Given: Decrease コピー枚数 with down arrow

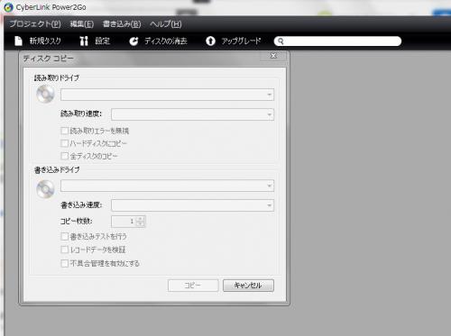Looking at the screenshot, I should (x=140, y=224).
